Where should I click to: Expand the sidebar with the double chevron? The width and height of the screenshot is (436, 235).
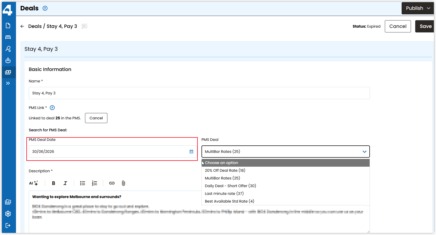8,83
